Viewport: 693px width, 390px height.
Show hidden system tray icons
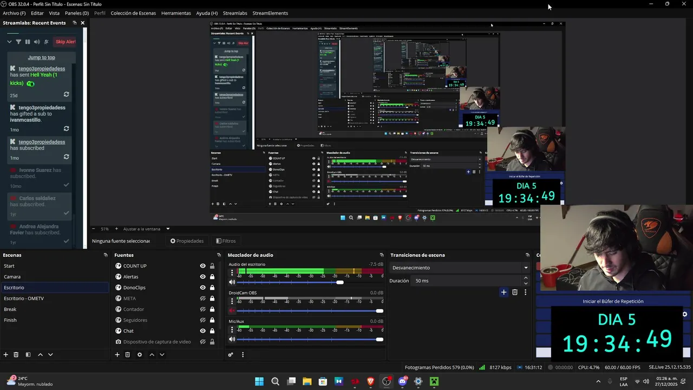click(x=598, y=381)
